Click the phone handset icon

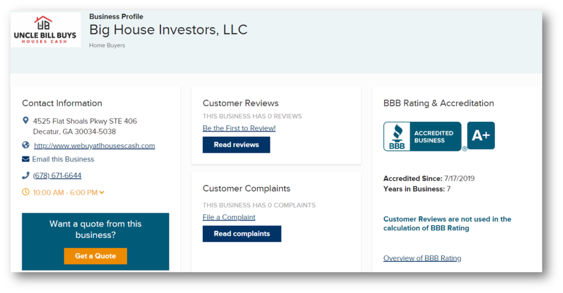(x=25, y=176)
